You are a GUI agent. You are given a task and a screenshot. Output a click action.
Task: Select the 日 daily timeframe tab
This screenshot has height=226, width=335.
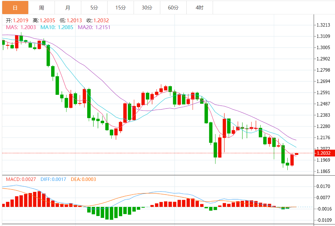[x=15, y=8]
